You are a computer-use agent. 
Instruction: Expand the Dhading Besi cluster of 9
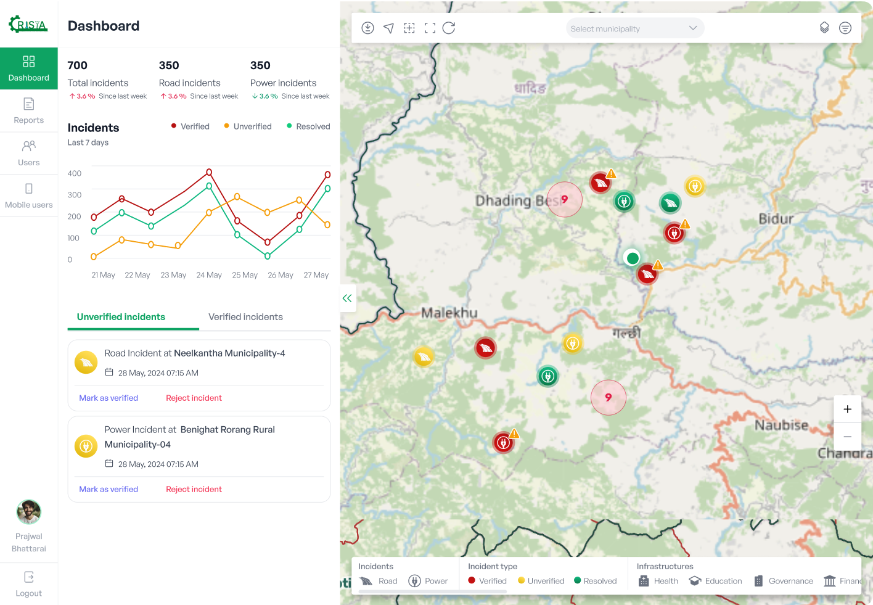point(565,199)
